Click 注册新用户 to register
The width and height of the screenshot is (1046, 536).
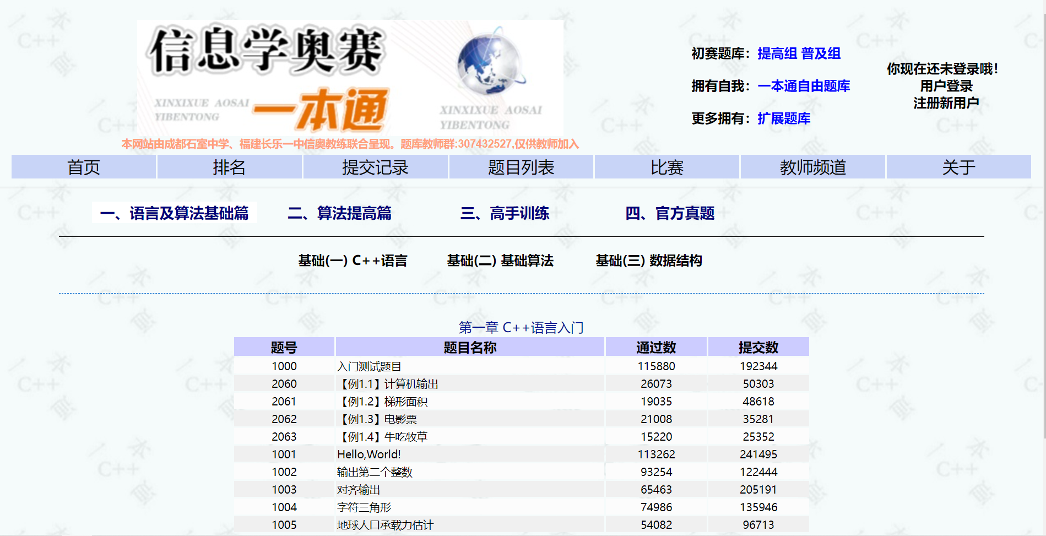(x=946, y=102)
